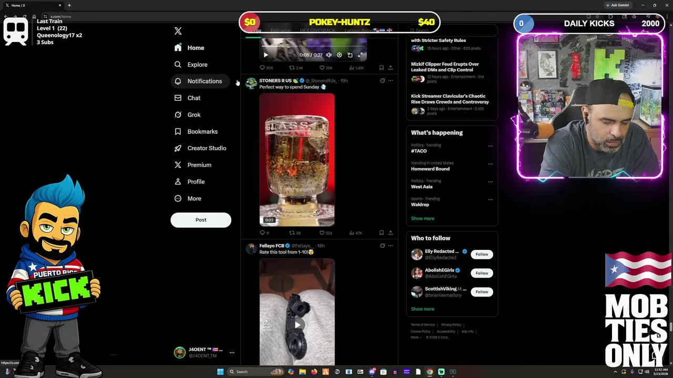Like the STONERS R US post
The width and height of the screenshot is (673, 378).
click(325, 233)
